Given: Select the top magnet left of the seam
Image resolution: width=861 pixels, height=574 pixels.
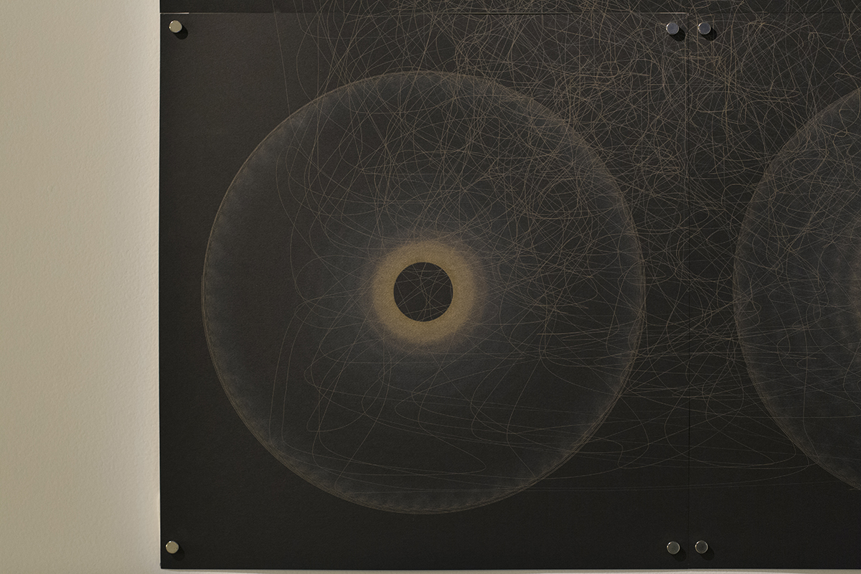Looking at the screenshot, I should (673, 28).
